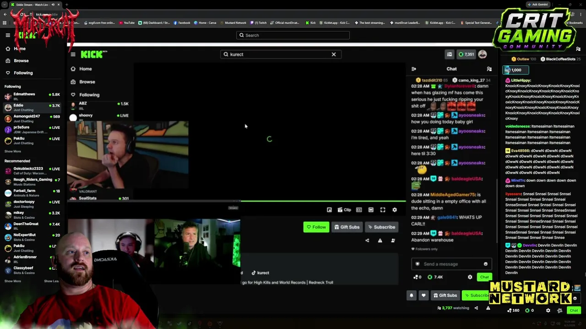Click the grey Subscribe button under the player
Viewport: 586px width, 329px height.
pos(381,227)
